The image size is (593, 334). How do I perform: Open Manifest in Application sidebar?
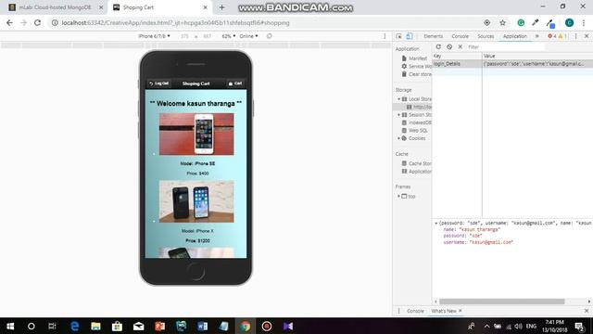click(x=418, y=58)
